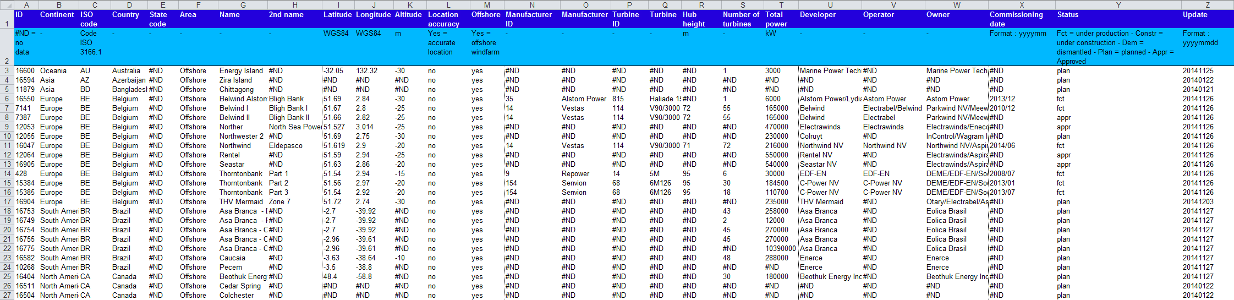The width and height of the screenshot is (1234, 300).
Task: Select the 'Zira Island' name cell
Action: [243, 80]
